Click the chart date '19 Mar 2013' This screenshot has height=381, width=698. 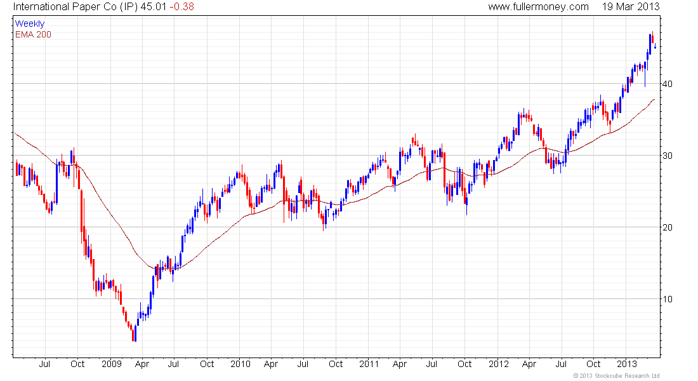point(631,7)
